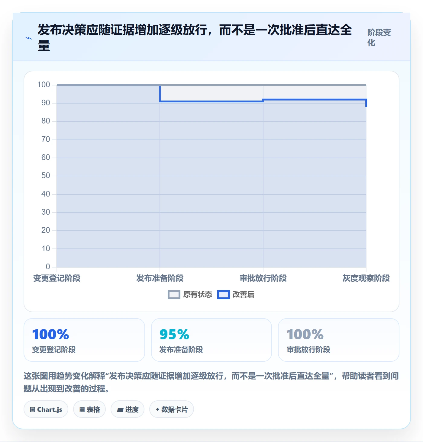Click the 阶段变化 label in the header

(379, 37)
